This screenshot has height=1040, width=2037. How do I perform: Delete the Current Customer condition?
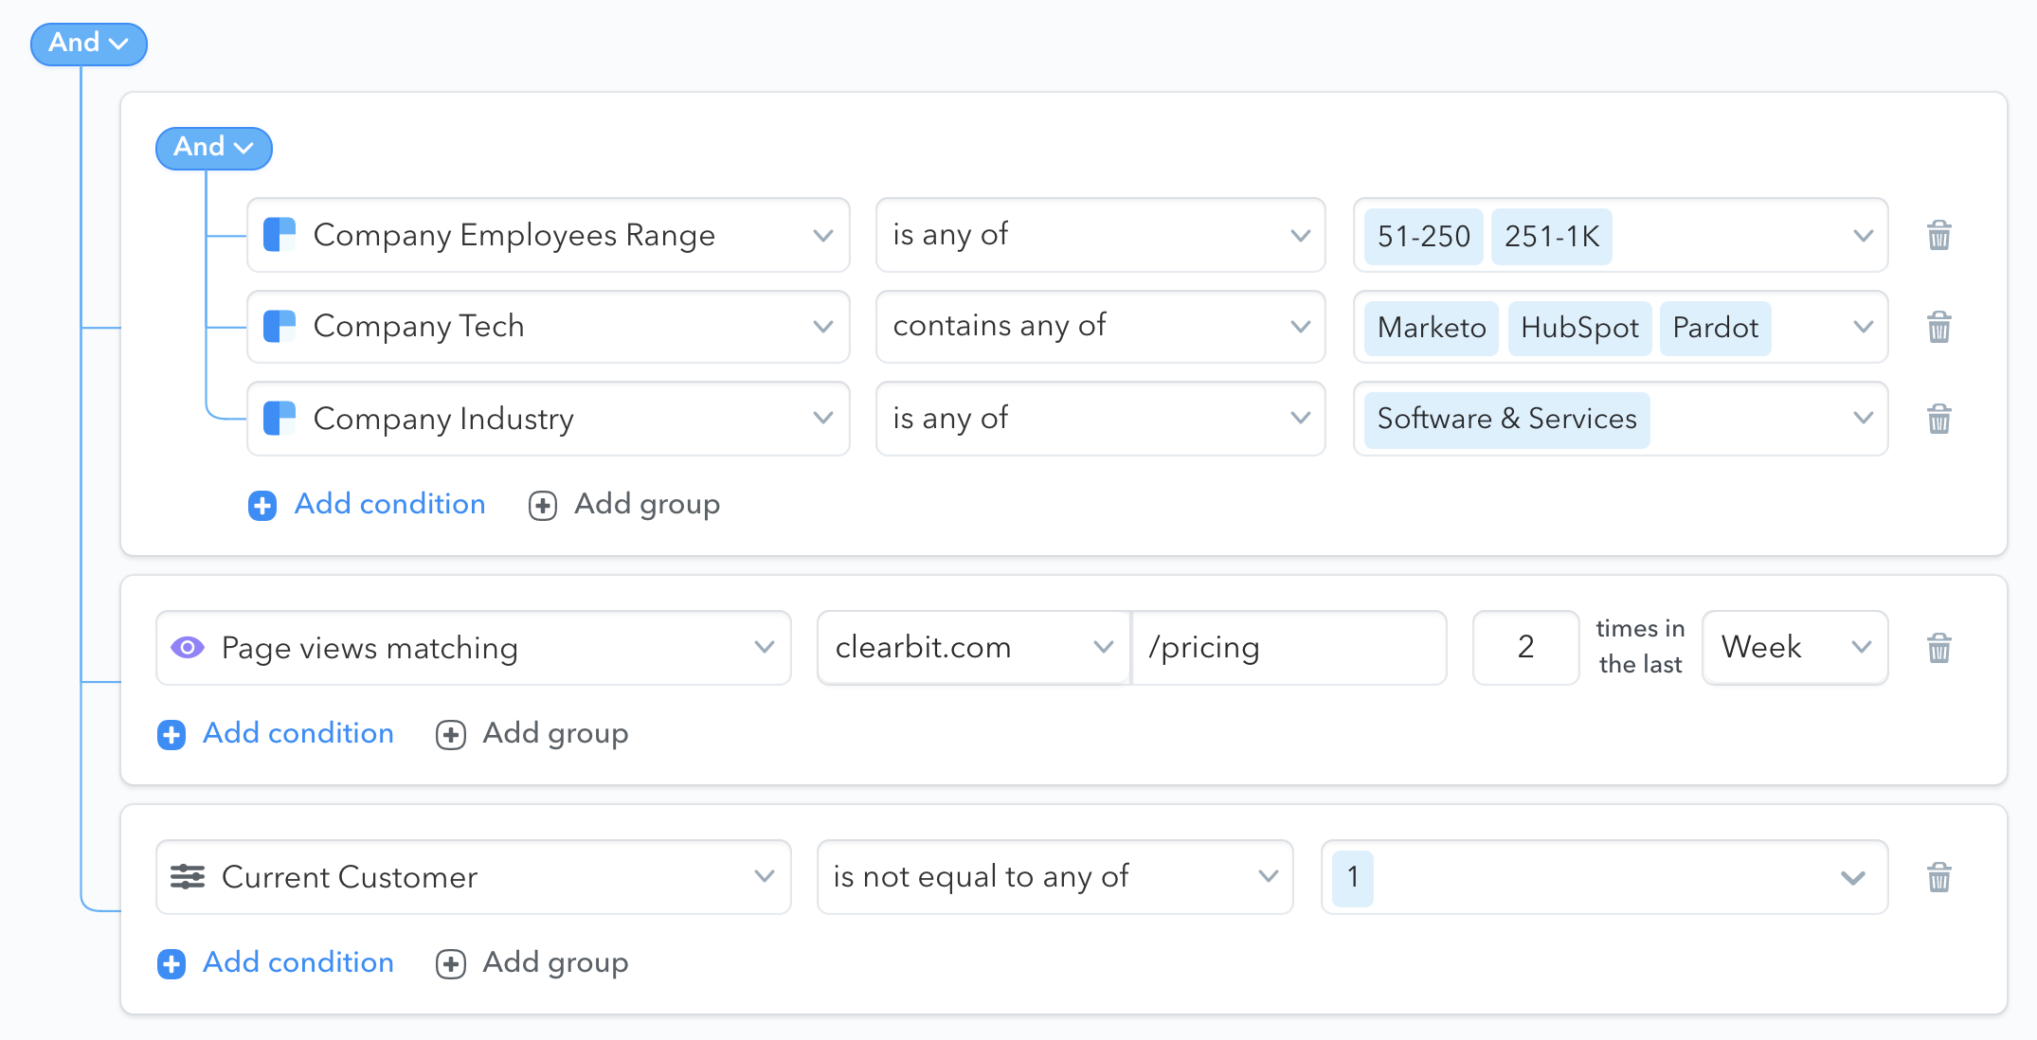point(1938,877)
